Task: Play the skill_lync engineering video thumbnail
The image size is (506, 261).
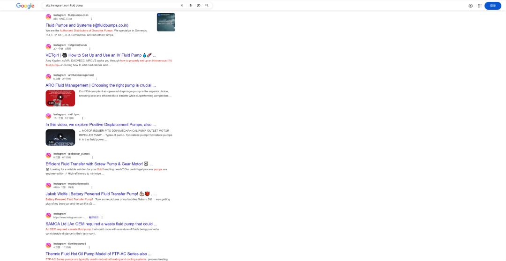Action: 60,137
